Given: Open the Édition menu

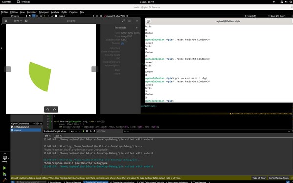Looking at the screenshot, I should (14, 12).
